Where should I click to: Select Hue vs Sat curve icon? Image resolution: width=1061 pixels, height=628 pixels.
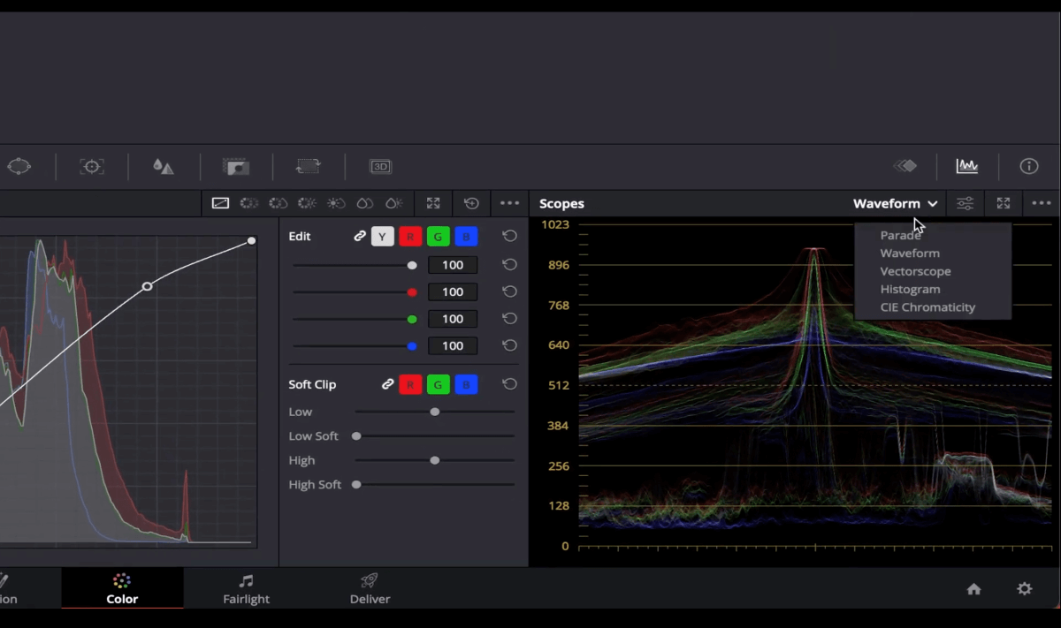[x=279, y=203]
